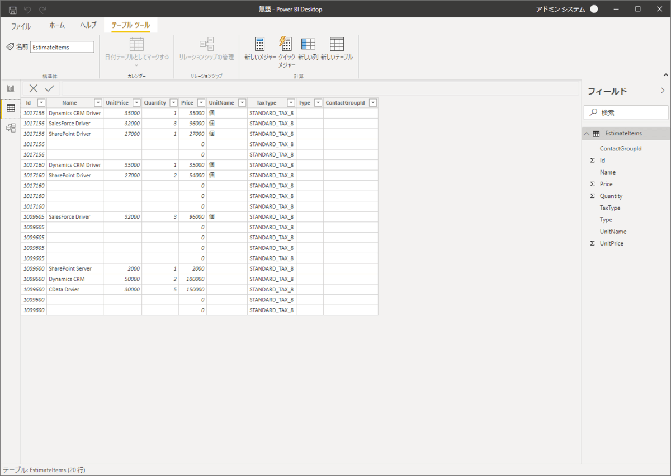Switch to ヘルプ ribbon tab
The image size is (671, 476).
(x=88, y=25)
